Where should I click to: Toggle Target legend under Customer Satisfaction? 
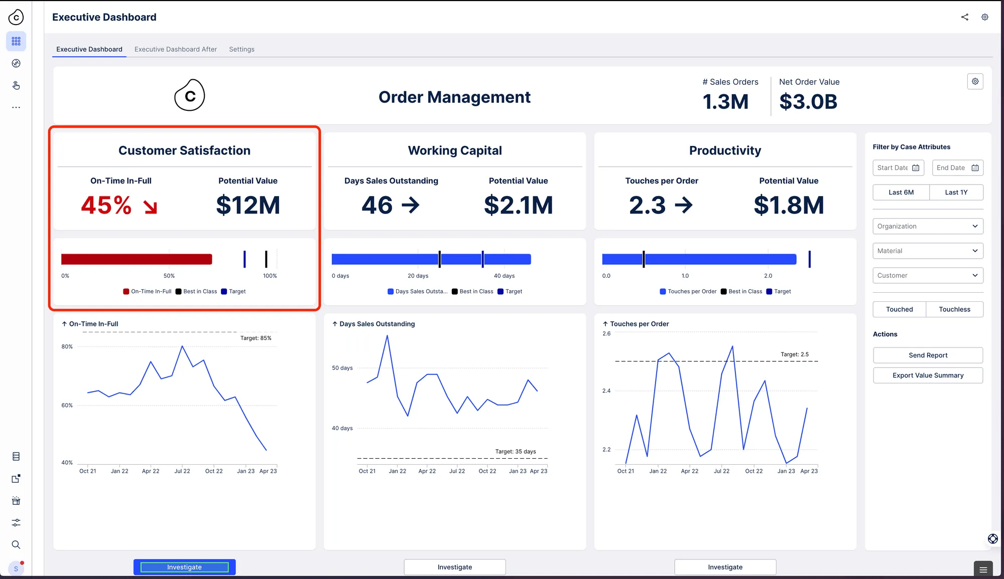pyautogui.click(x=233, y=291)
